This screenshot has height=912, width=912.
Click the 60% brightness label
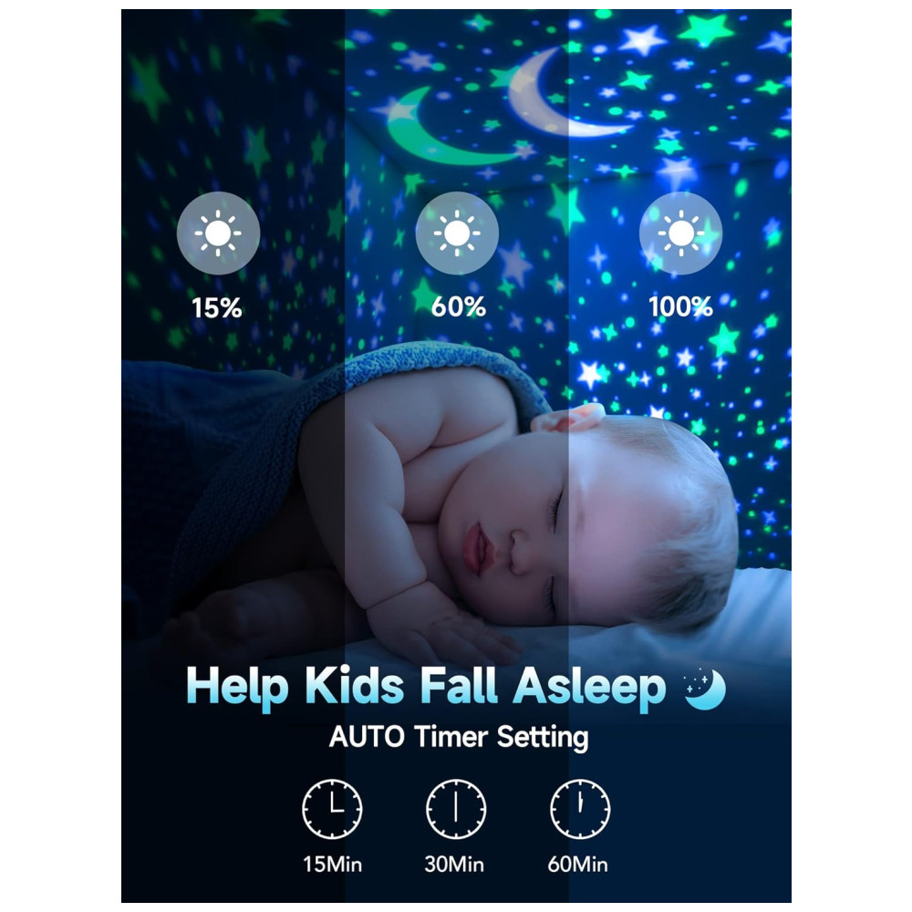point(459,307)
